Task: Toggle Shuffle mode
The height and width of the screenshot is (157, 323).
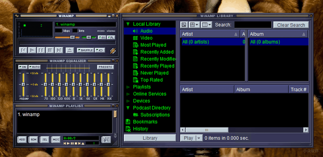Action: (x=86, y=50)
